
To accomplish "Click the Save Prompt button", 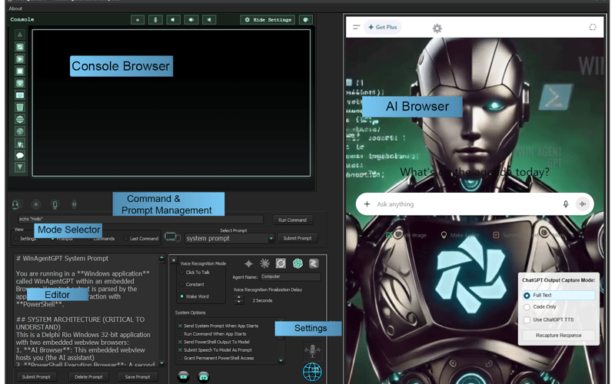I will pyautogui.click(x=138, y=376).
